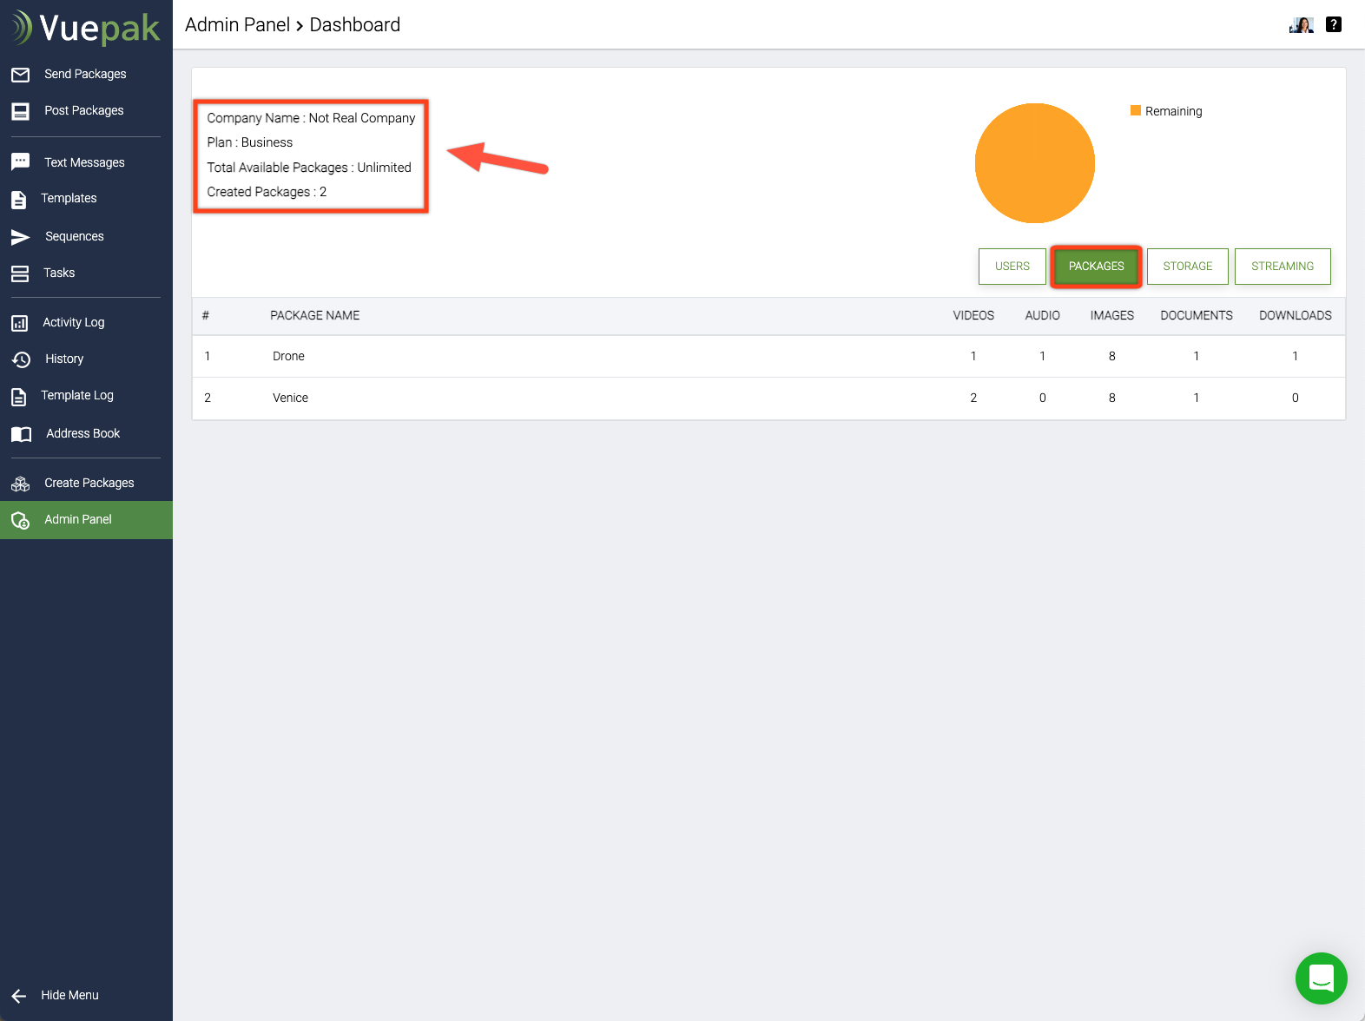Click PACKAGE NAME column header

(x=314, y=315)
